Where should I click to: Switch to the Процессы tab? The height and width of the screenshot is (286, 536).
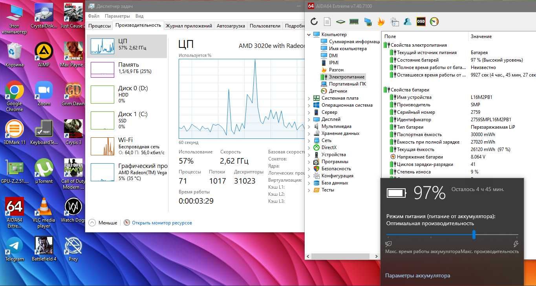(99, 26)
